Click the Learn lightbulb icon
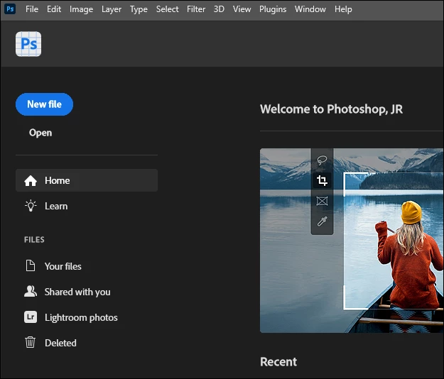Screen dimensions: 444x379 [31, 206]
